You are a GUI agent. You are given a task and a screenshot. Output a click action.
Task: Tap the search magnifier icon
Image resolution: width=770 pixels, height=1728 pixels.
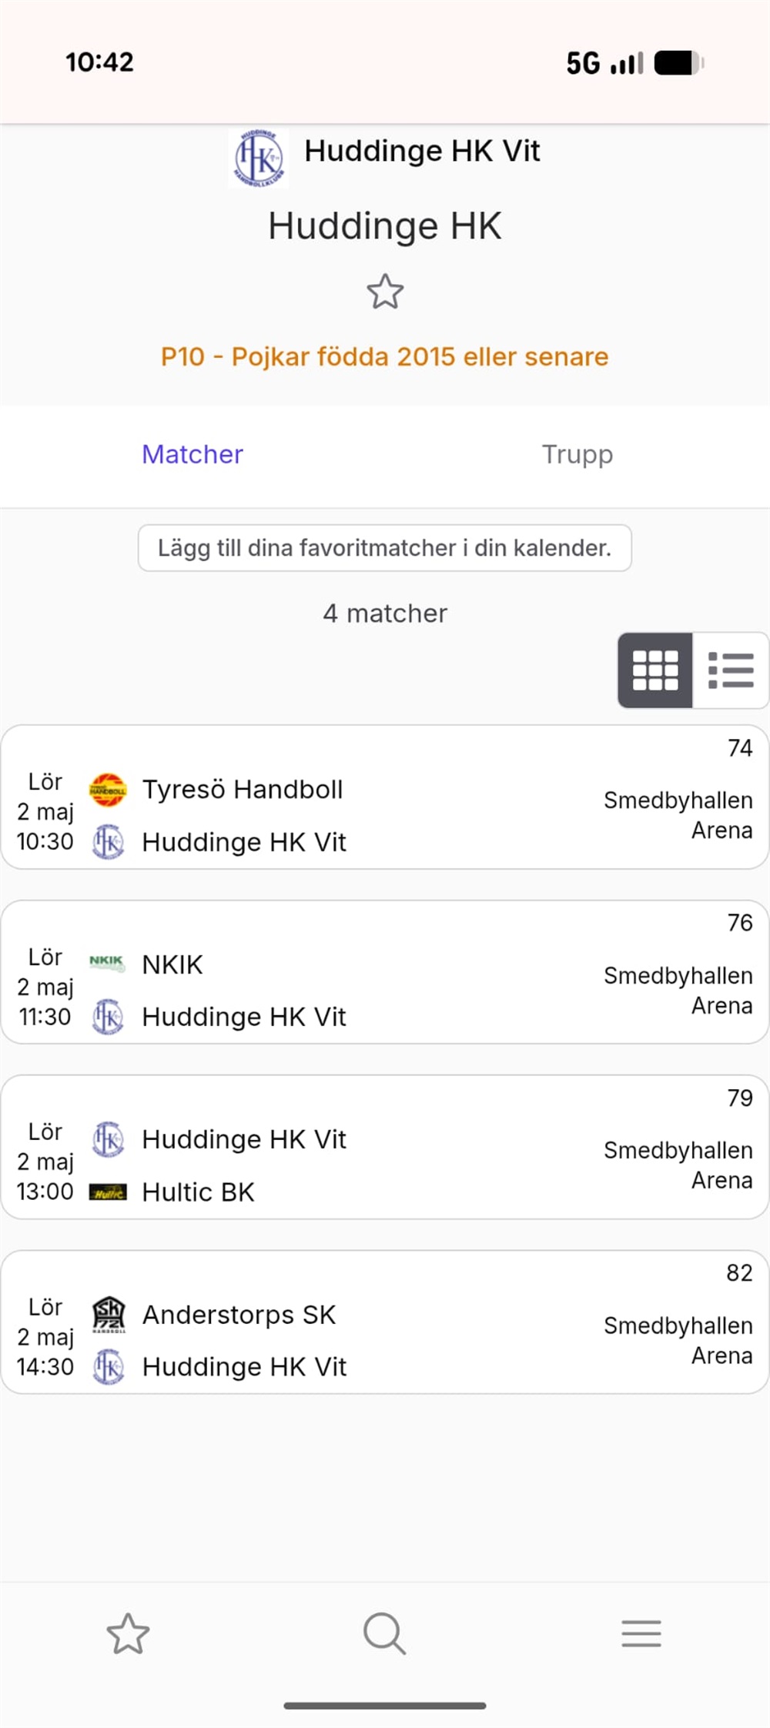point(384,1633)
